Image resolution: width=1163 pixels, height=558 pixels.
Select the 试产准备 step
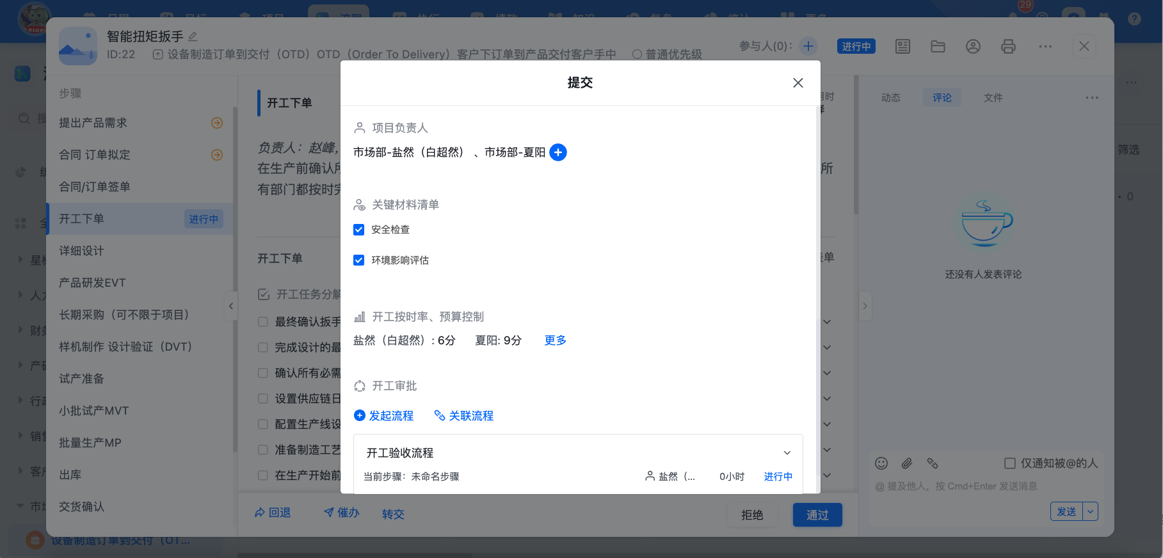(140, 379)
